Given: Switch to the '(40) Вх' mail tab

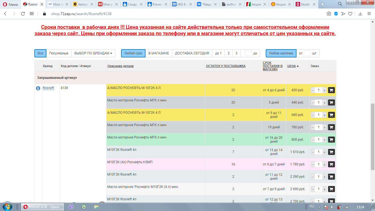Looking at the screenshot, I should pyautogui.click(x=182, y=4).
